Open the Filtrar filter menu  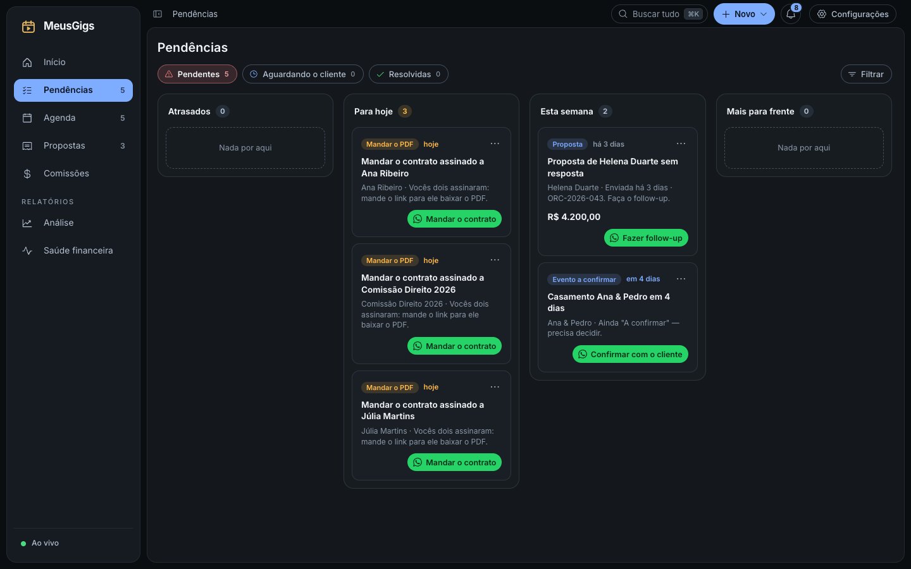(x=866, y=74)
